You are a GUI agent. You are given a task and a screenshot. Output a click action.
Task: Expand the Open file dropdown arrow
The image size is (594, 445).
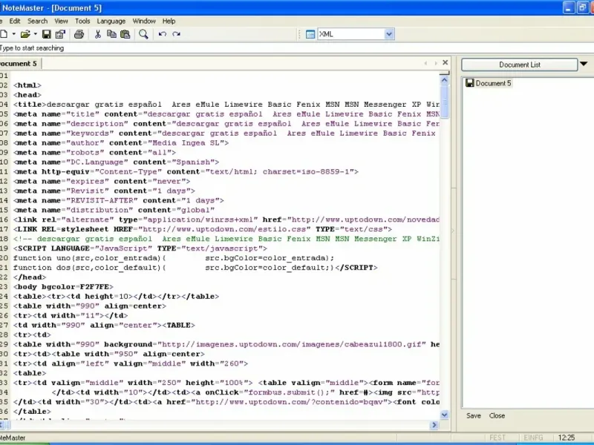point(35,34)
